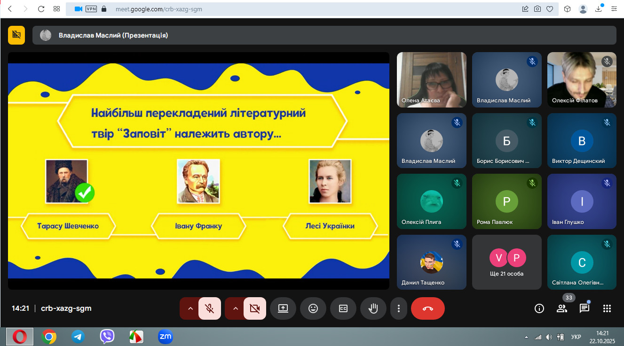This screenshot has width=624, height=346.
Task: Start screen presentation with Present now icon
Action: (283, 308)
